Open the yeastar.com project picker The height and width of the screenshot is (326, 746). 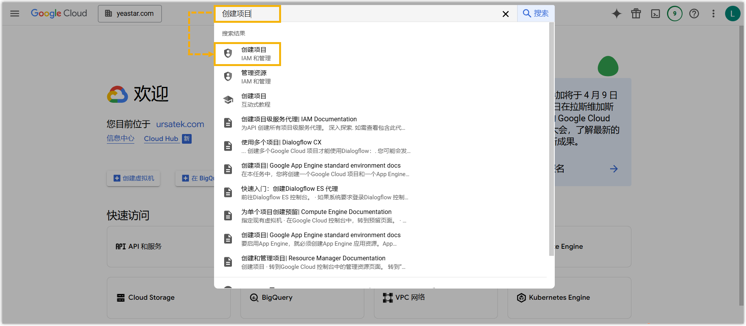click(x=130, y=14)
